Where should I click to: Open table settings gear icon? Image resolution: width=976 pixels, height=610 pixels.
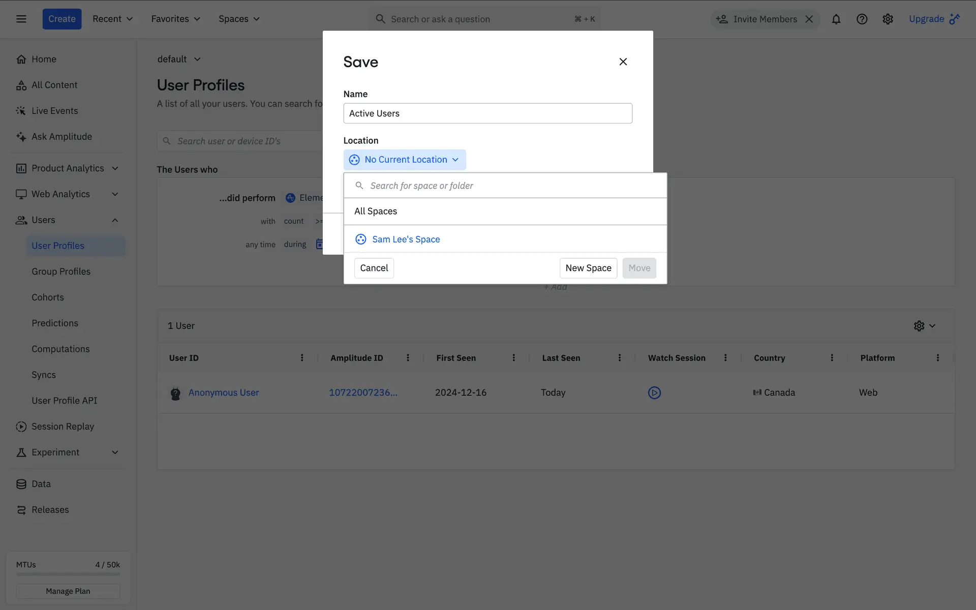click(x=919, y=326)
